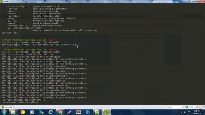Viewport: 205px width, 115px height.
Task: Launch the media player taskbar icon
Action: 32,112
